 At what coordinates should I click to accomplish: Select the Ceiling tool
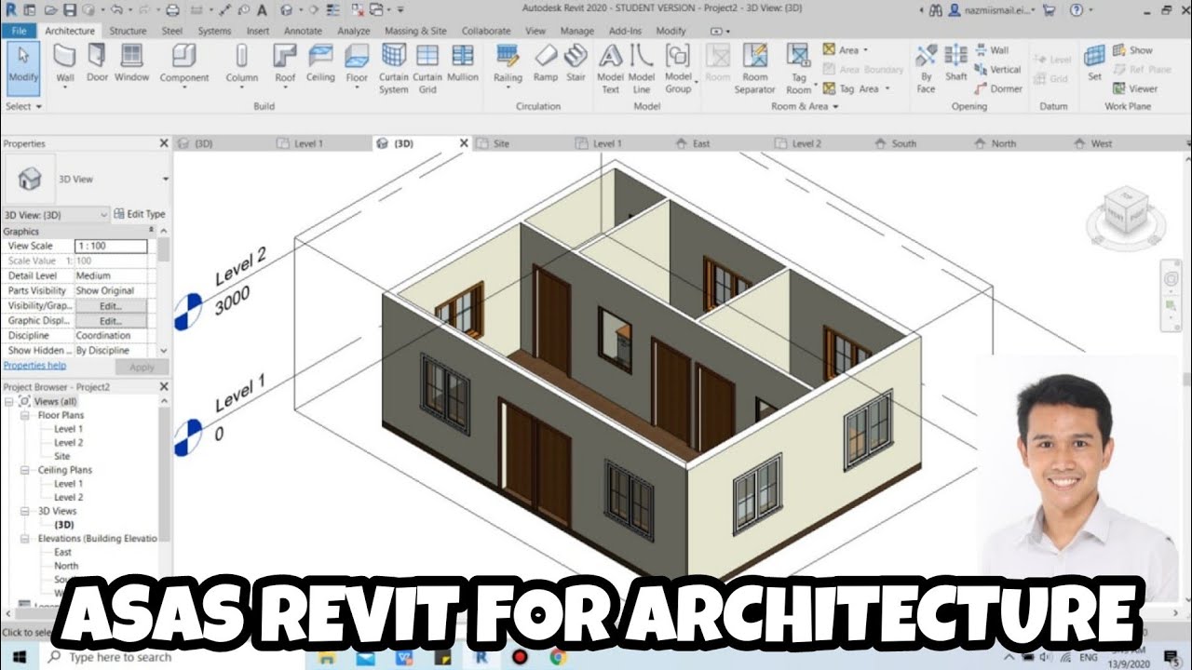click(x=320, y=63)
